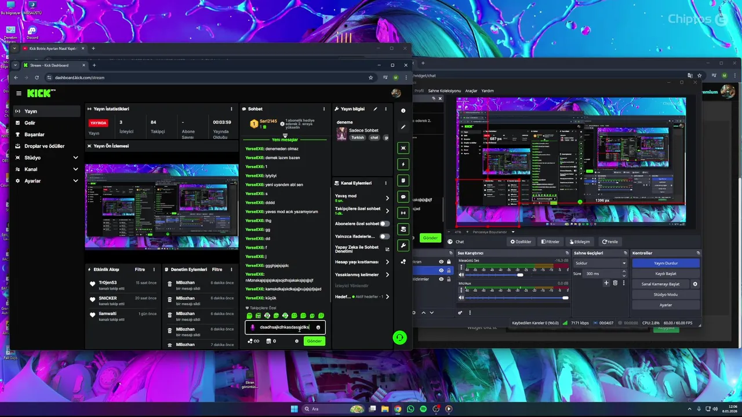Click Filtre in Etkinlik Akışı panel

coord(140,269)
